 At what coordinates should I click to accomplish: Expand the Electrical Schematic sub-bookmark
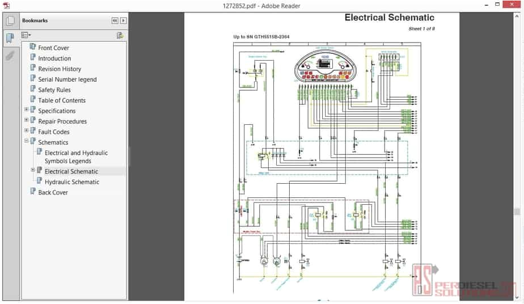(33, 171)
